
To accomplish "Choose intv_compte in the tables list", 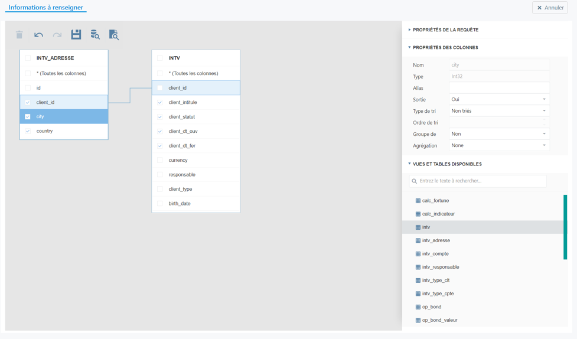I will [x=435, y=254].
